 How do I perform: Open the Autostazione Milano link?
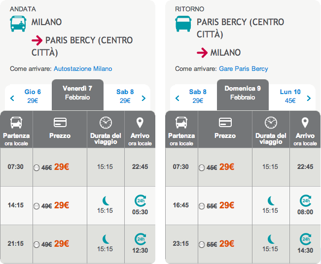click(x=82, y=69)
